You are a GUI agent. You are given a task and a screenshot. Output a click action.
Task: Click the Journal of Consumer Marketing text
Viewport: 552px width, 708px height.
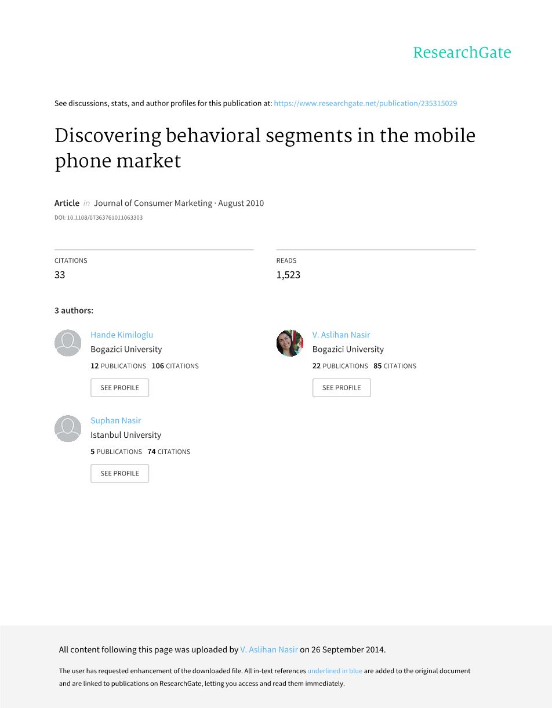(x=153, y=203)
